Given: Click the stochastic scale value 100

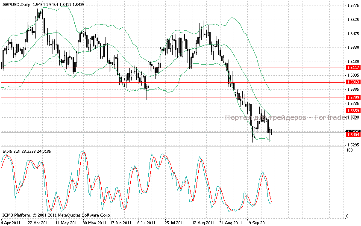Looking at the screenshot, I should [x=349, y=151].
